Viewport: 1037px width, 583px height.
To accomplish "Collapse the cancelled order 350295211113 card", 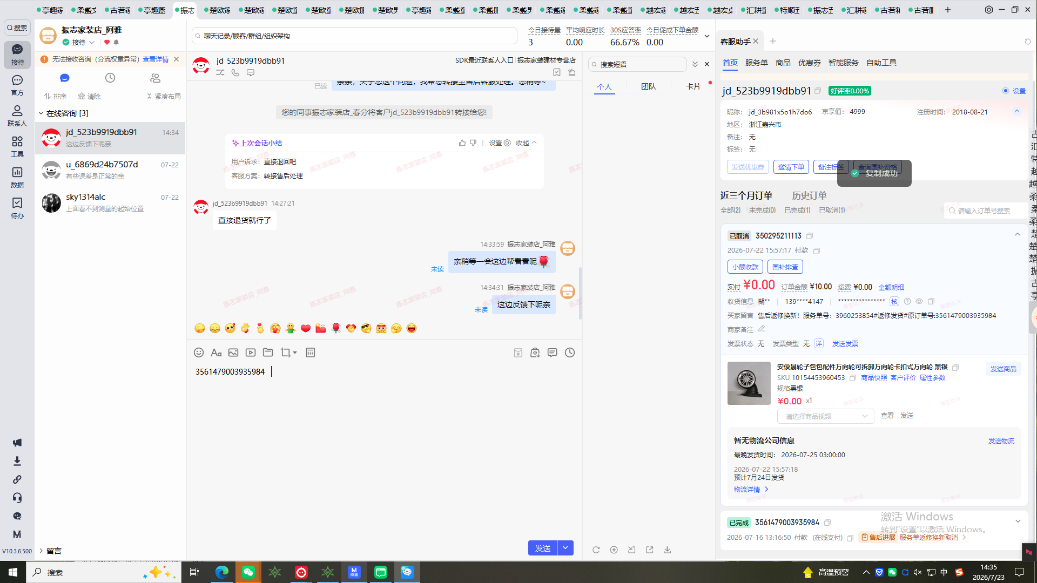I will click(1018, 234).
